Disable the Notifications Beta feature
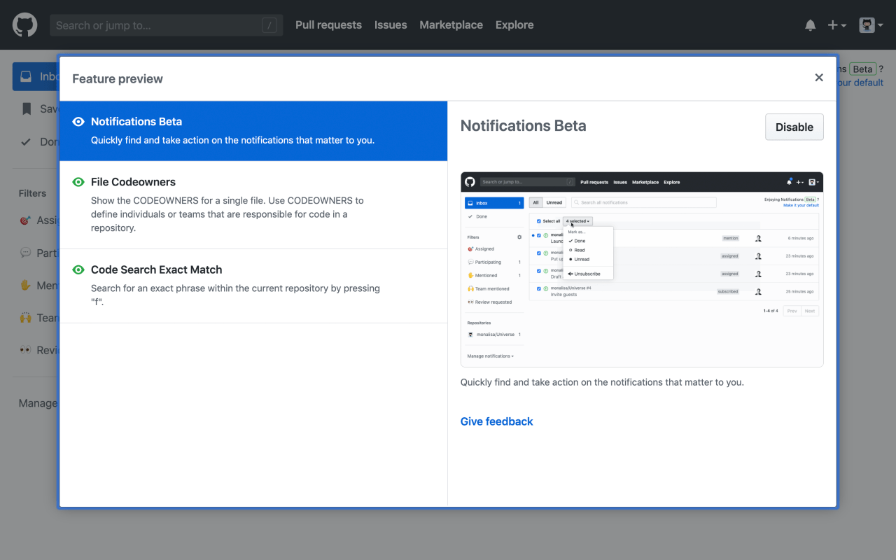 pyautogui.click(x=794, y=127)
